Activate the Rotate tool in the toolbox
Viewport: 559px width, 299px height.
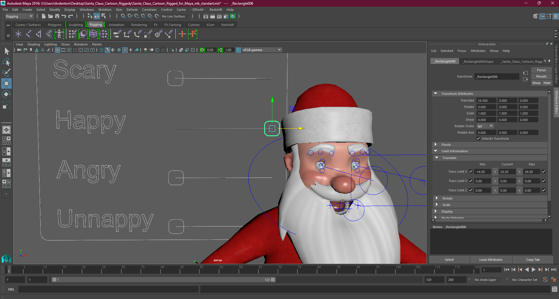pyautogui.click(x=6, y=94)
